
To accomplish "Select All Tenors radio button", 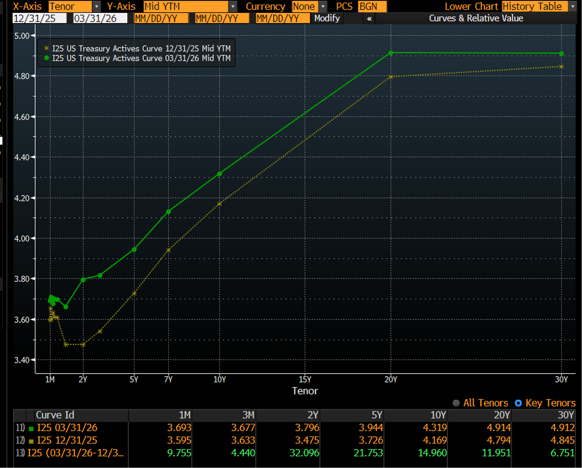I will coord(456,403).
